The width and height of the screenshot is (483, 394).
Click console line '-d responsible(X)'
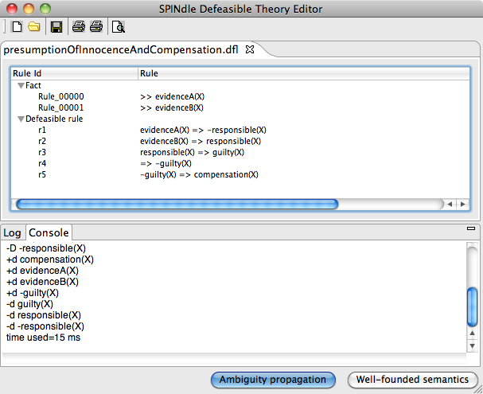(x=44, y=315)
